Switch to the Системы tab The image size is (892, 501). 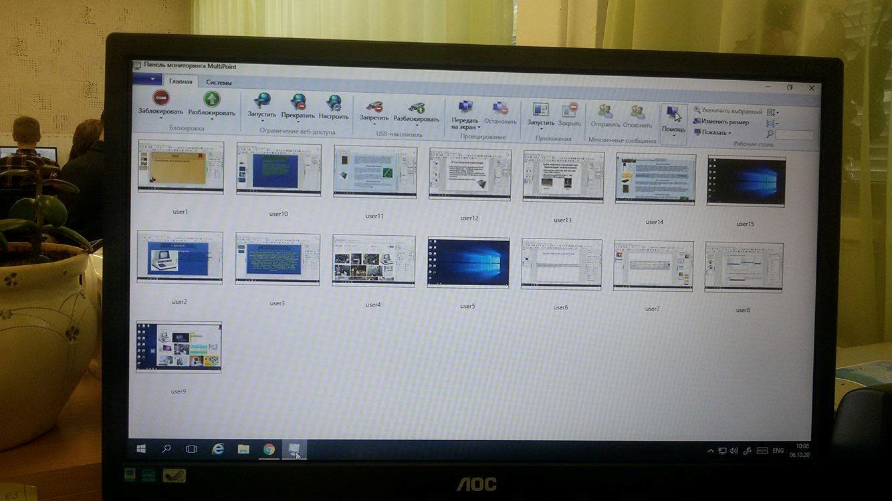[x=219, y=83]
